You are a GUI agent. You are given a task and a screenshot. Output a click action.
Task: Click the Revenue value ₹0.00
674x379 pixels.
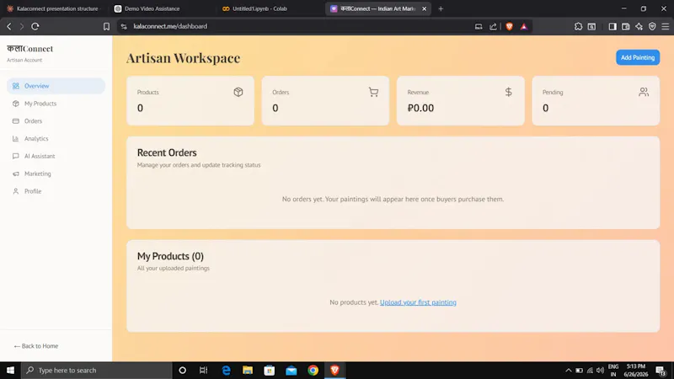click(420, 108)
